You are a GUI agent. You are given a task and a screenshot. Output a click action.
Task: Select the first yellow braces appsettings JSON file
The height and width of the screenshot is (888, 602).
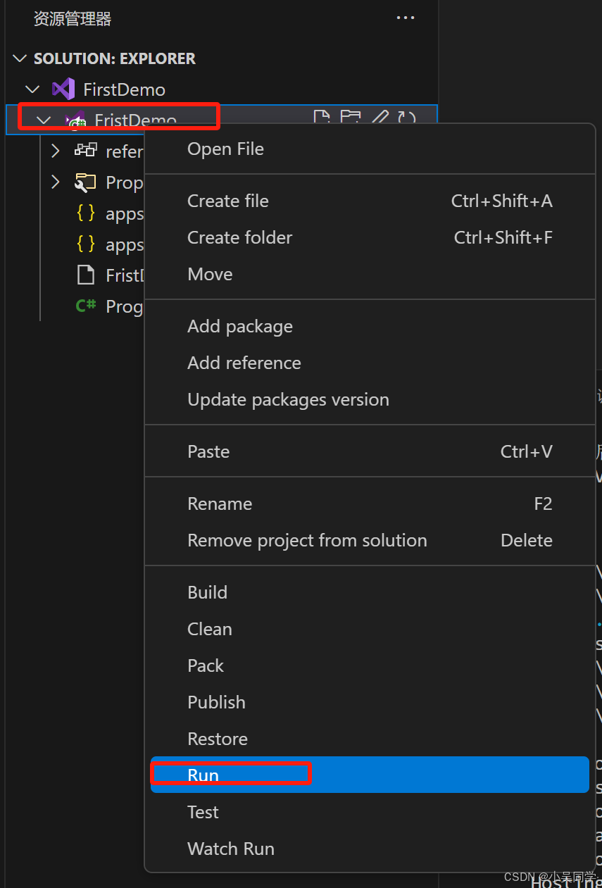[x=86, y=213]
